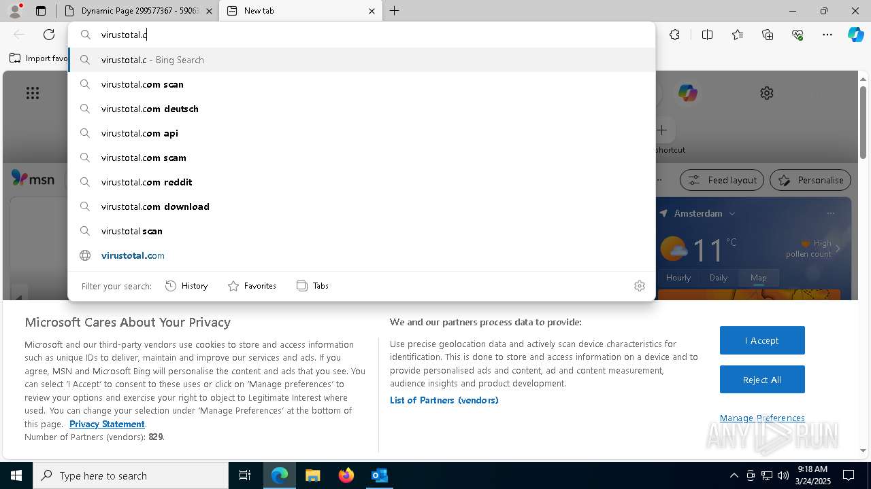Open the notification center icon
This screenshot has width=871, height=489.
849,475
